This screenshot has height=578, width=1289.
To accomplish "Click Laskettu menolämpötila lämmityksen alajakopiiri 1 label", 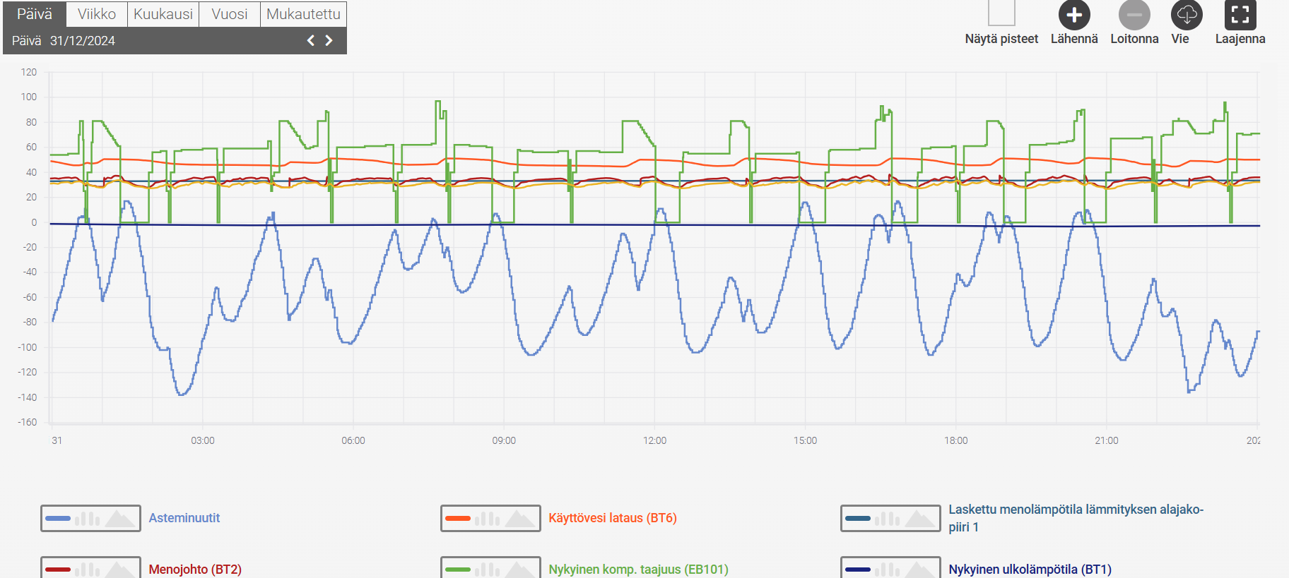I will pyautogui.click(x=1076, y=518).
